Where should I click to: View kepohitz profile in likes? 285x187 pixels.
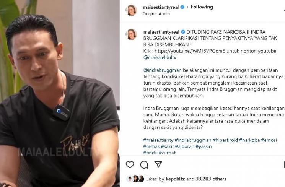[x=175, y=179]
